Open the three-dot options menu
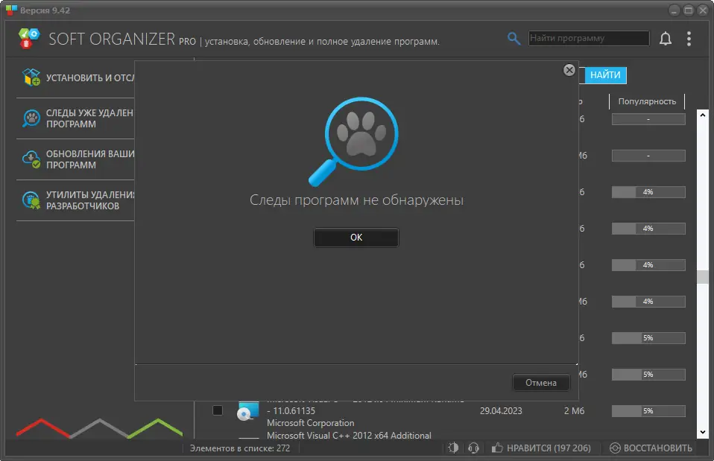Screen dimensions: 714x461 click(x=689, y=39)
